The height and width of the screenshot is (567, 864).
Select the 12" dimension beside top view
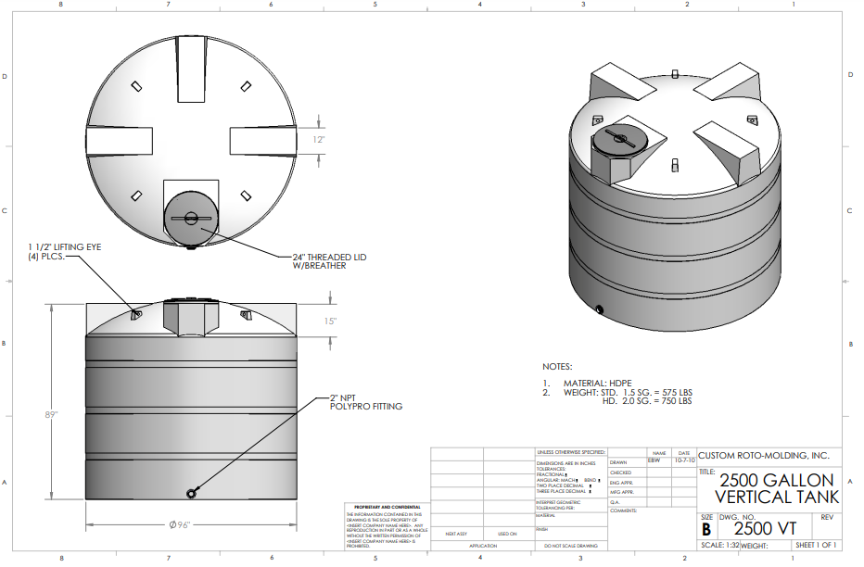[x=319, y=140]
